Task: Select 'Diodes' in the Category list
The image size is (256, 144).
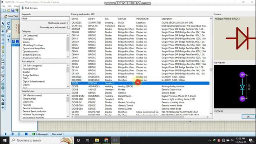Action: click(x=26, y=42)
